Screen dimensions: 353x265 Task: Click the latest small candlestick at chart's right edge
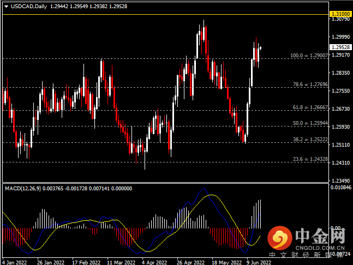click(261, 48)
